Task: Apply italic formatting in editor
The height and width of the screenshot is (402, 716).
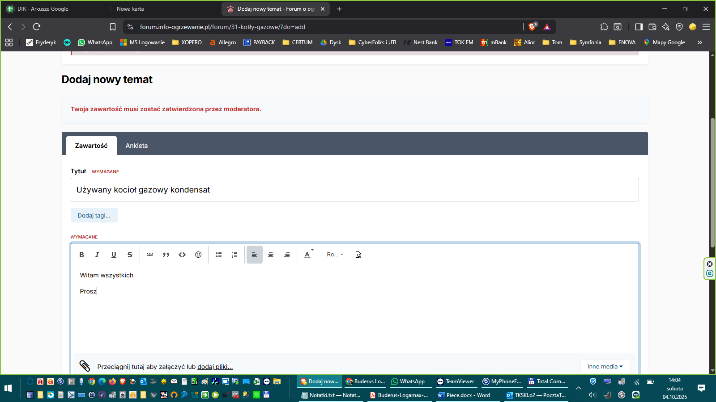Action: coord(97,255)
